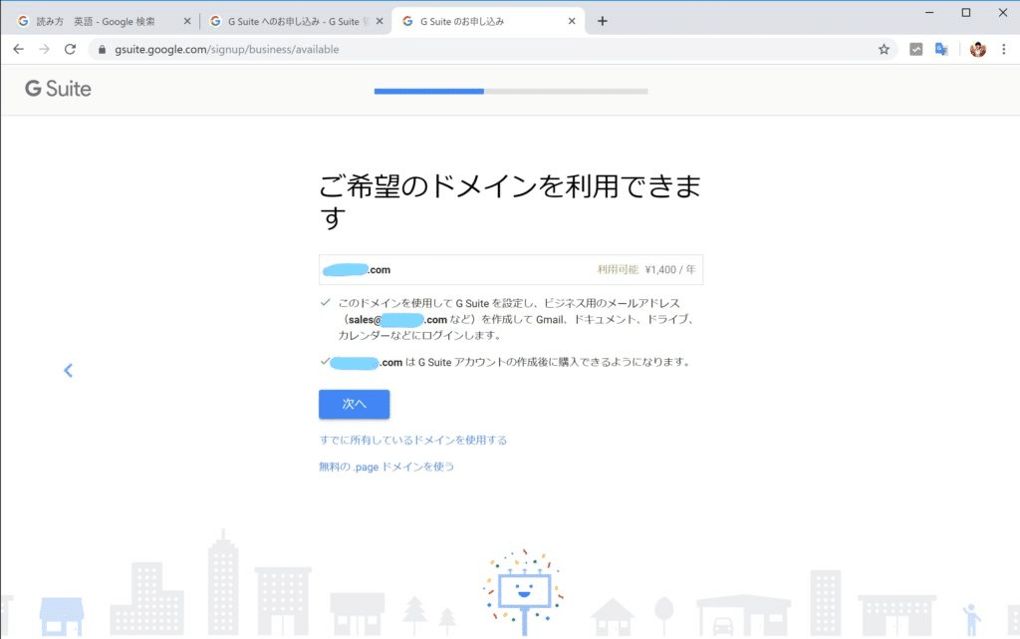Open the すでに所有しているドメインを使用する link
Image resolution: width=1020 pixels, height=639 pixels.
(411, 439)
